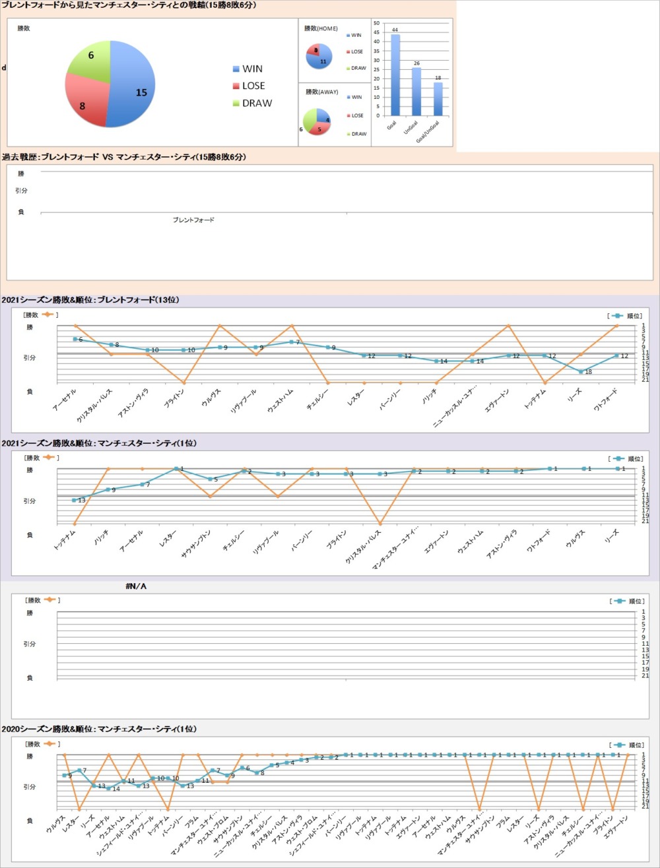
Task: Click the green DRAW legend swatch beside the large pie
Action: click(236, 104)
